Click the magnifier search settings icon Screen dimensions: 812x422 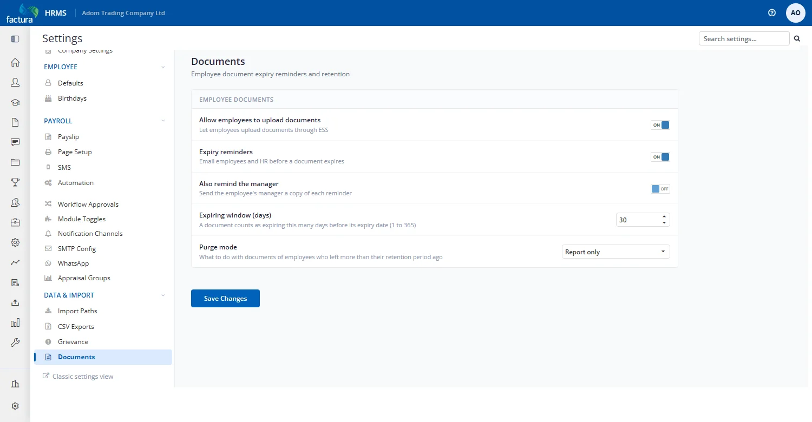(797, 38)
